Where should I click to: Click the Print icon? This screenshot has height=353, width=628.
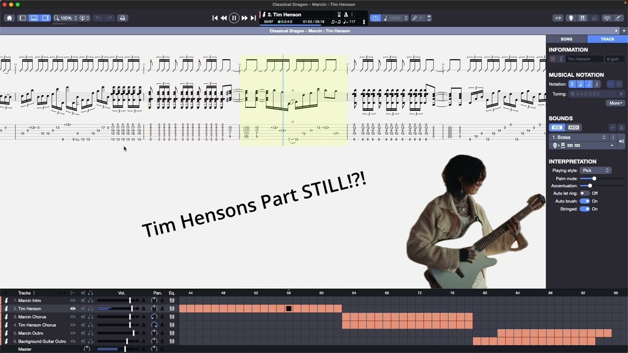[x=123, y=18]
